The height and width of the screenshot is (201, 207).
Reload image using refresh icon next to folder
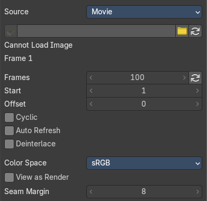tap(195, 31)
